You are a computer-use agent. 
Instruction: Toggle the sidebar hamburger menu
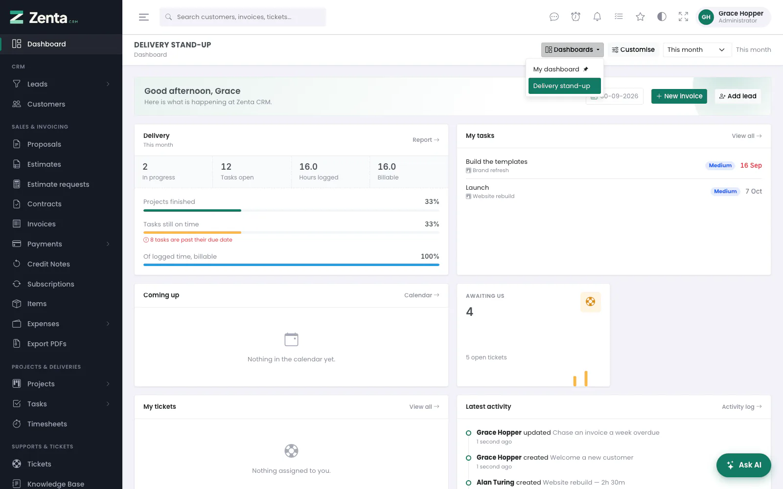tap(144, 17)
